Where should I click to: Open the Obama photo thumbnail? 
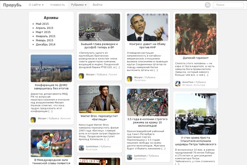click(x=148, y=27)
